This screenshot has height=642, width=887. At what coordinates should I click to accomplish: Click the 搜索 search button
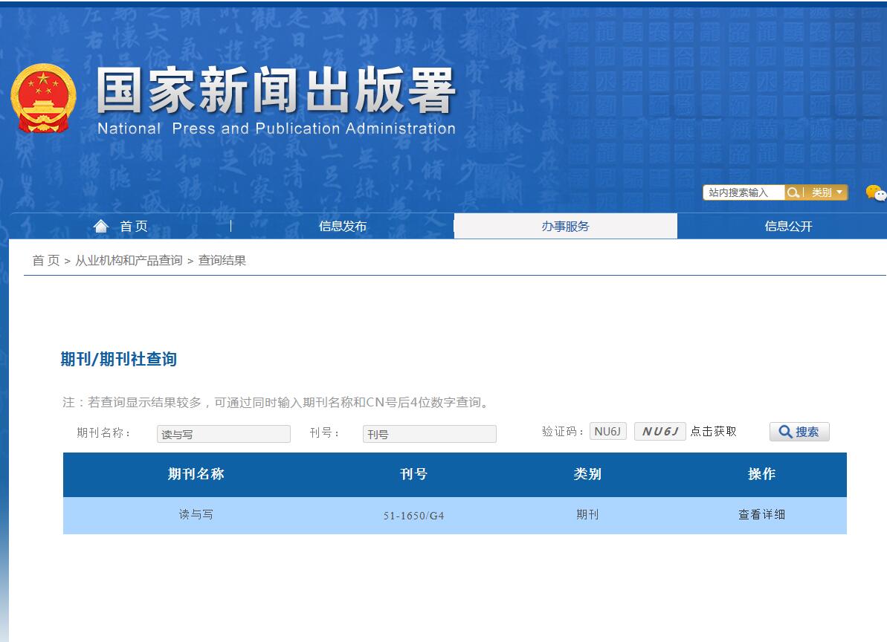click(x=799, y=432)
